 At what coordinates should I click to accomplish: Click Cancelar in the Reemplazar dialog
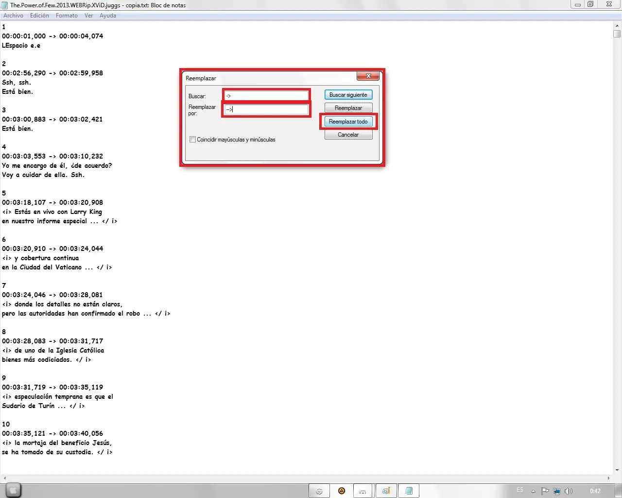348,135
